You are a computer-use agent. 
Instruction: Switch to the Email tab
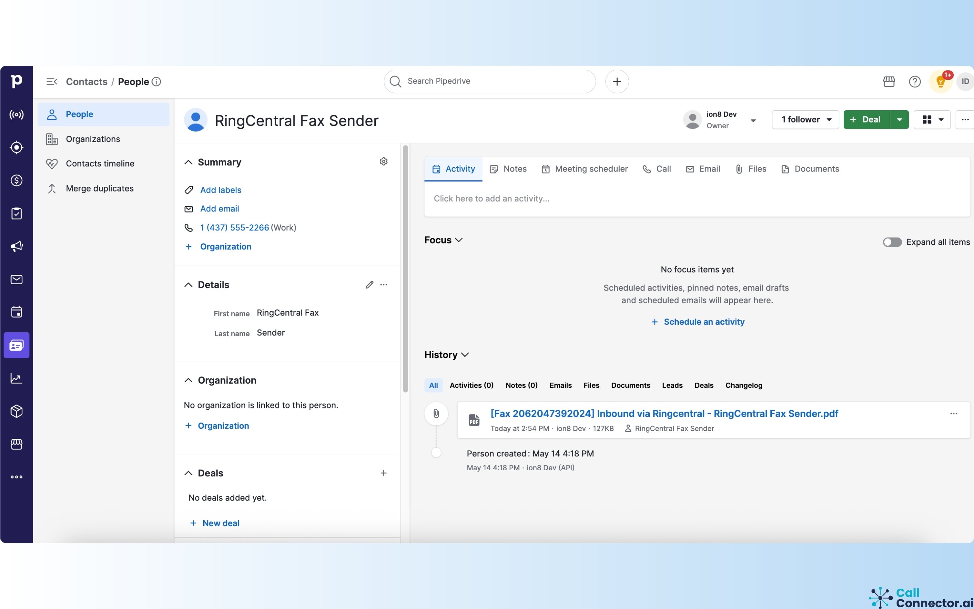[703, 169]
